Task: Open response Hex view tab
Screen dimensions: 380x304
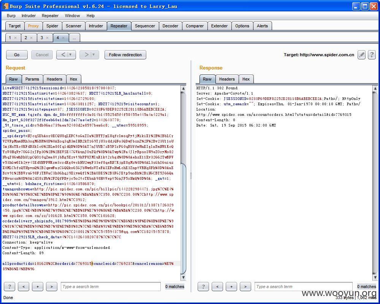Action: [x=246, y=79]
